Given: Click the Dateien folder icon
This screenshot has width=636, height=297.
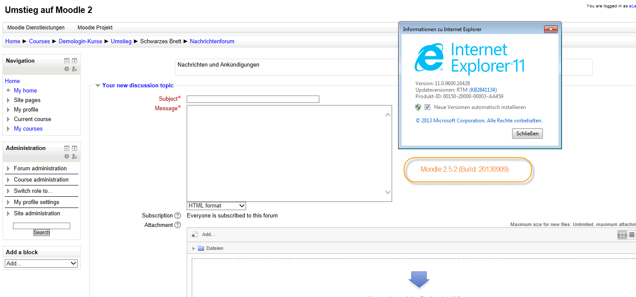Looking at the screenshot, I should [201, 248].
